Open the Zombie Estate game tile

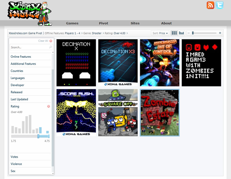pyautogui.click(x=160, y=112)
